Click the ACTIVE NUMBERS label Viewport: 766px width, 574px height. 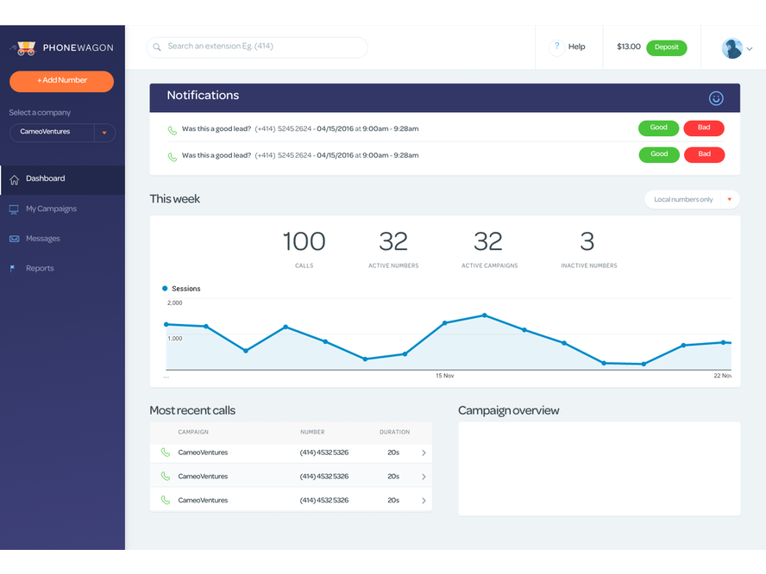pyautogui.click(x=393, y=265)
